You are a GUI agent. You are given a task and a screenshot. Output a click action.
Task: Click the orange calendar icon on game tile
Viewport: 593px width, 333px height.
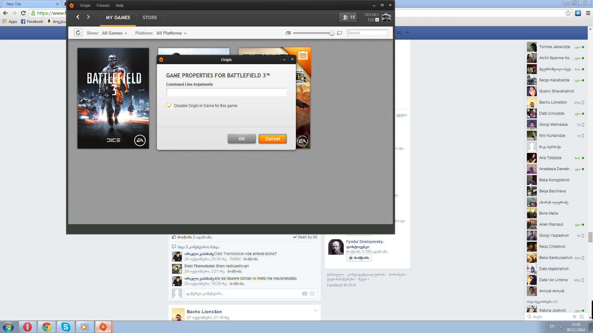[303, 55]
